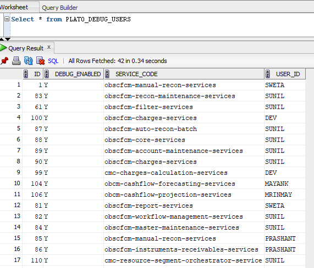The image size is (314, 268).
Task: Close the Query Result tab
Action: (49, 47)
